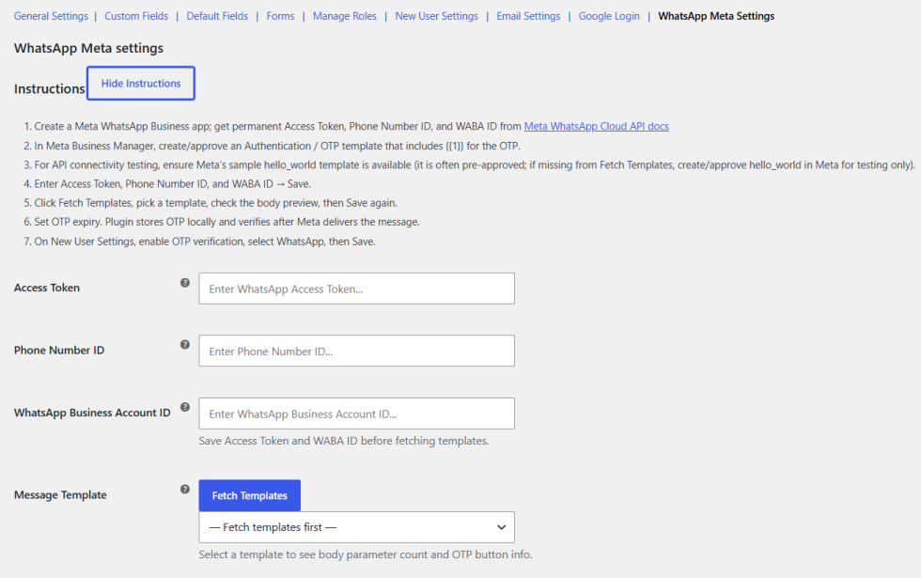Image resolution: width=921 pixels, height=578 pixels.
Task: Open the Google Login tab
Action: pos(609,16)
